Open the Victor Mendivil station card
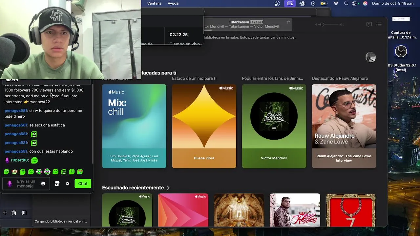Viewport: 420px width, 236px height. tap(274, 126)
